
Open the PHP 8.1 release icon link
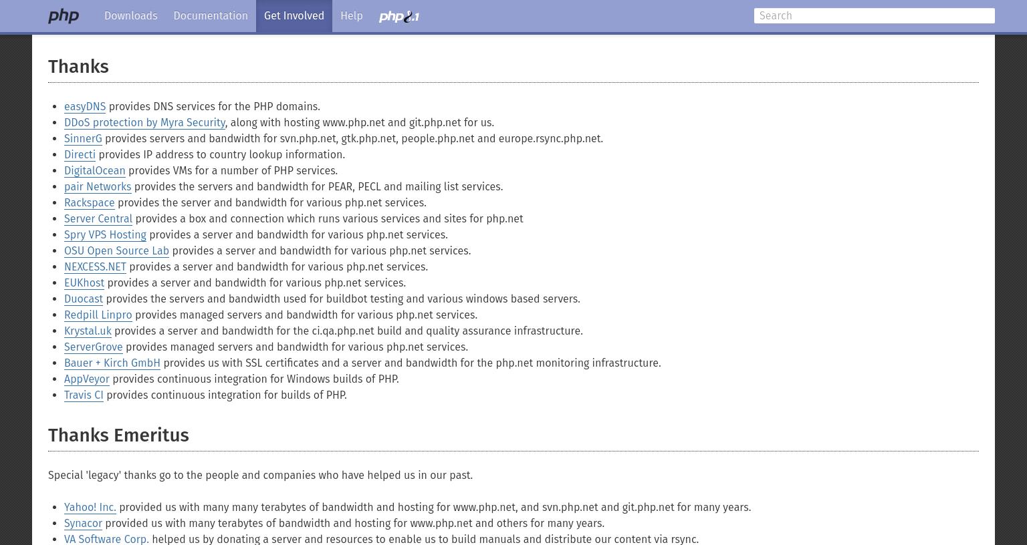pyautogui.click(x=398, y=17)
